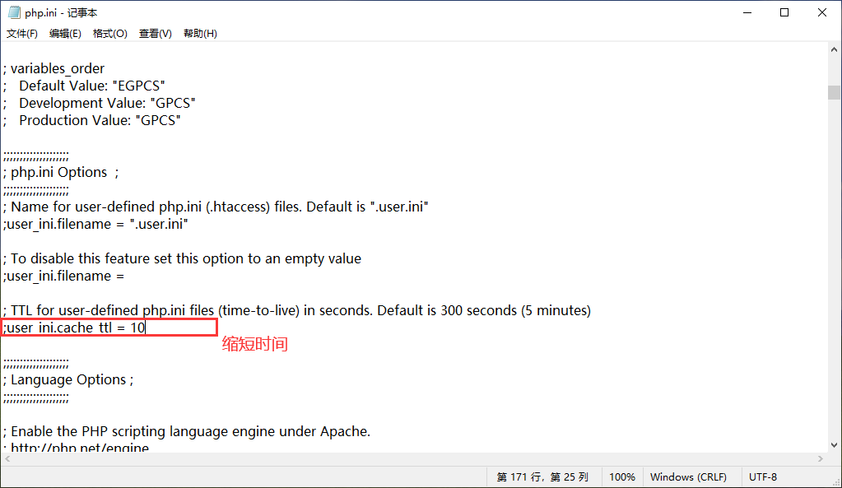Image resolution: width=842 pixels, height=488 pixels.
Task: Click the 'Development Value: "GPCS"' line
Action: [100, 103]
